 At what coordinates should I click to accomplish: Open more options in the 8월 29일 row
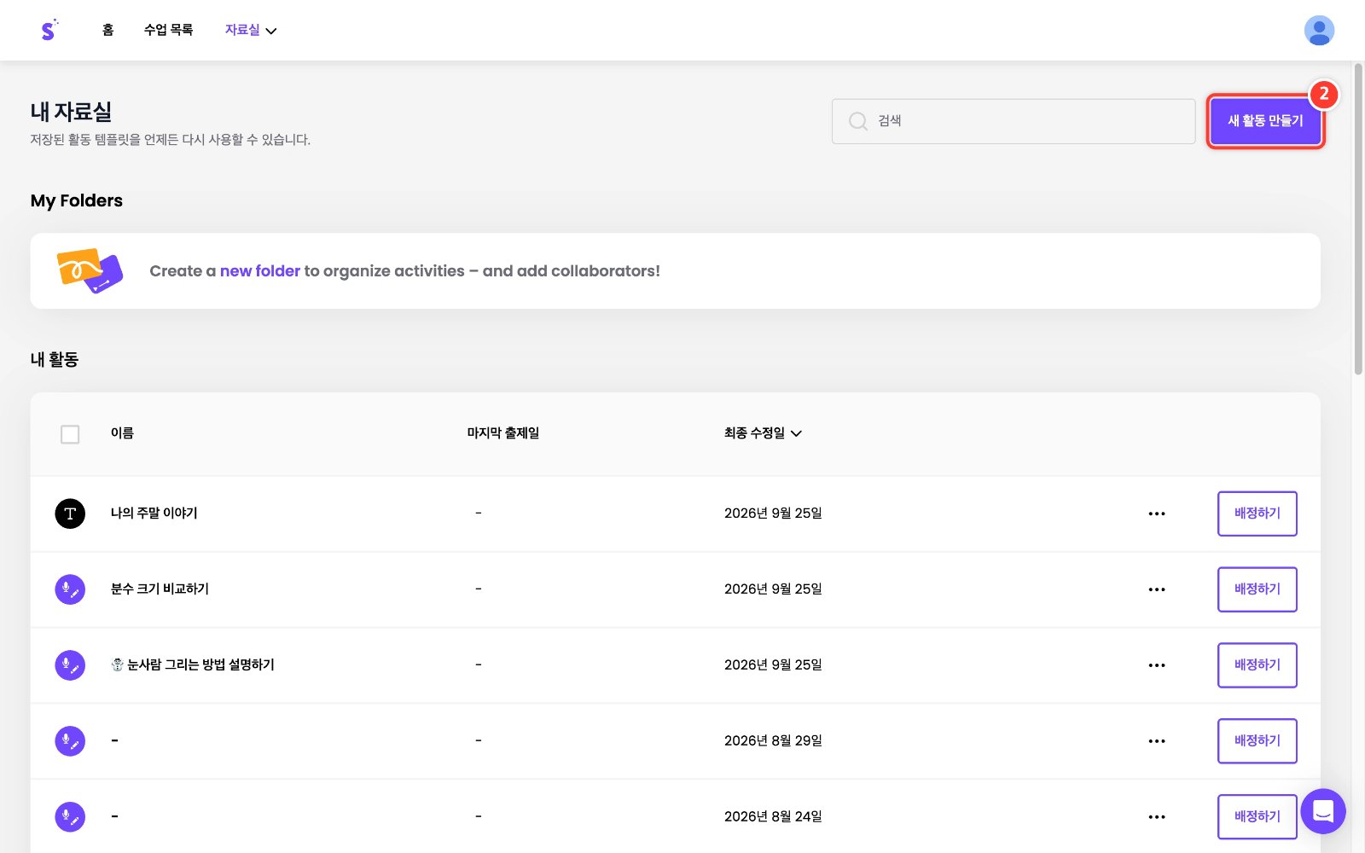click(x=1157, y=741)
